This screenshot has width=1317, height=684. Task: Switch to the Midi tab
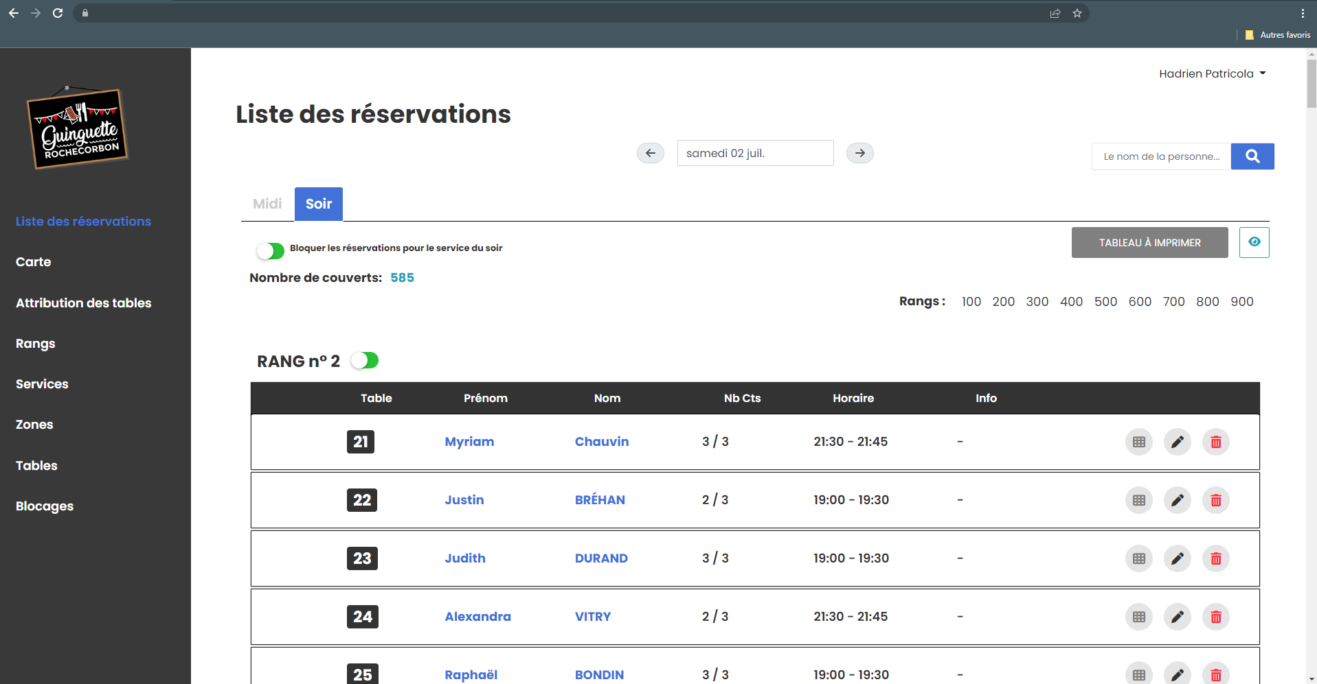pyautogui.click(x=267, y=204)
